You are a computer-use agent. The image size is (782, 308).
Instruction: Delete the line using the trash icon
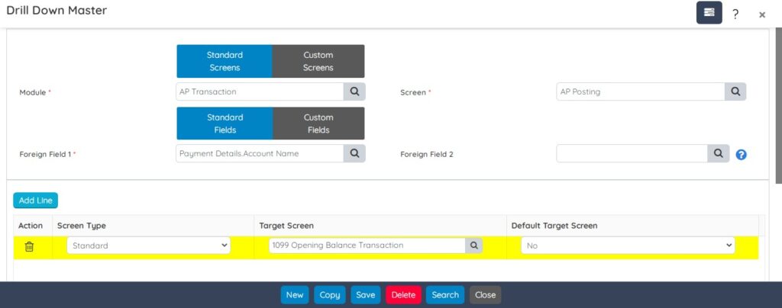29,246
